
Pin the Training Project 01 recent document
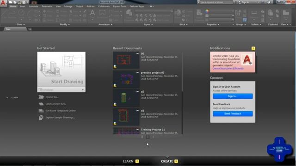point(137,130)
